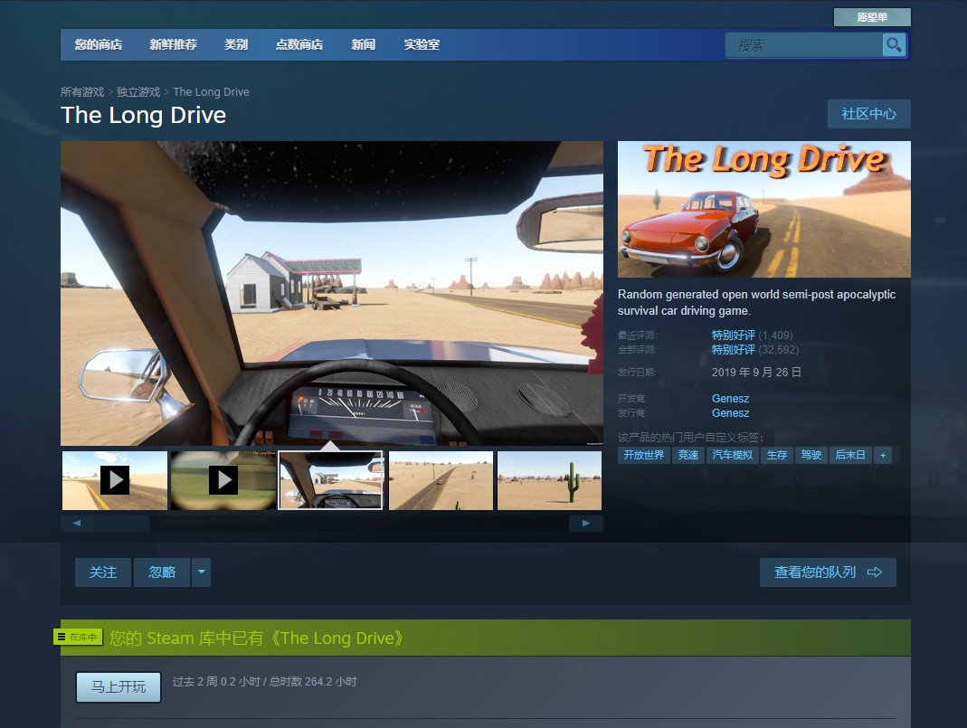Click the Genesz developer link

point(730,399)
